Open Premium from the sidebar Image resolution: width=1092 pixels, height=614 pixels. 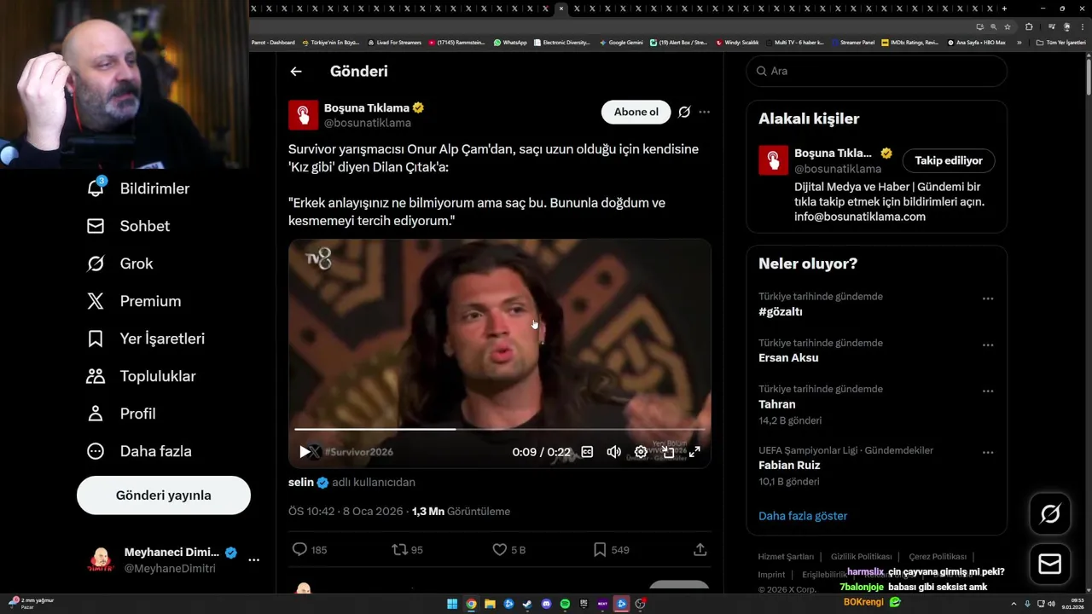pyautogui.click(x=134, y=301)
